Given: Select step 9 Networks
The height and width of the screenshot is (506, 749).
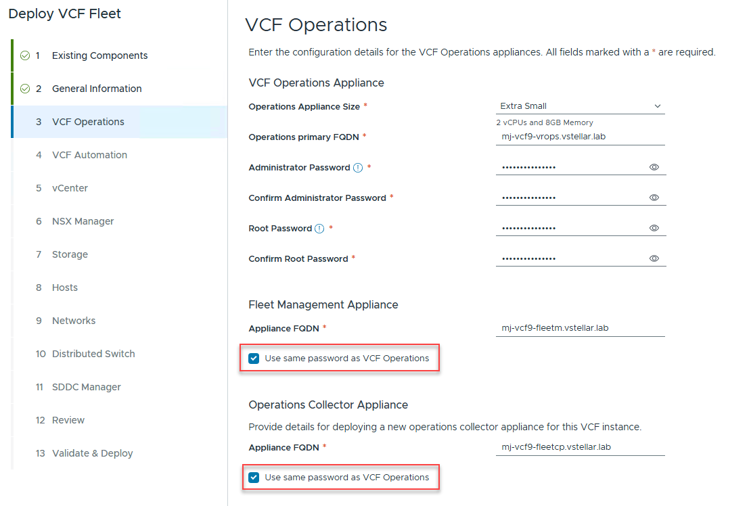Looking at the screenshot, I should point(74,321).
